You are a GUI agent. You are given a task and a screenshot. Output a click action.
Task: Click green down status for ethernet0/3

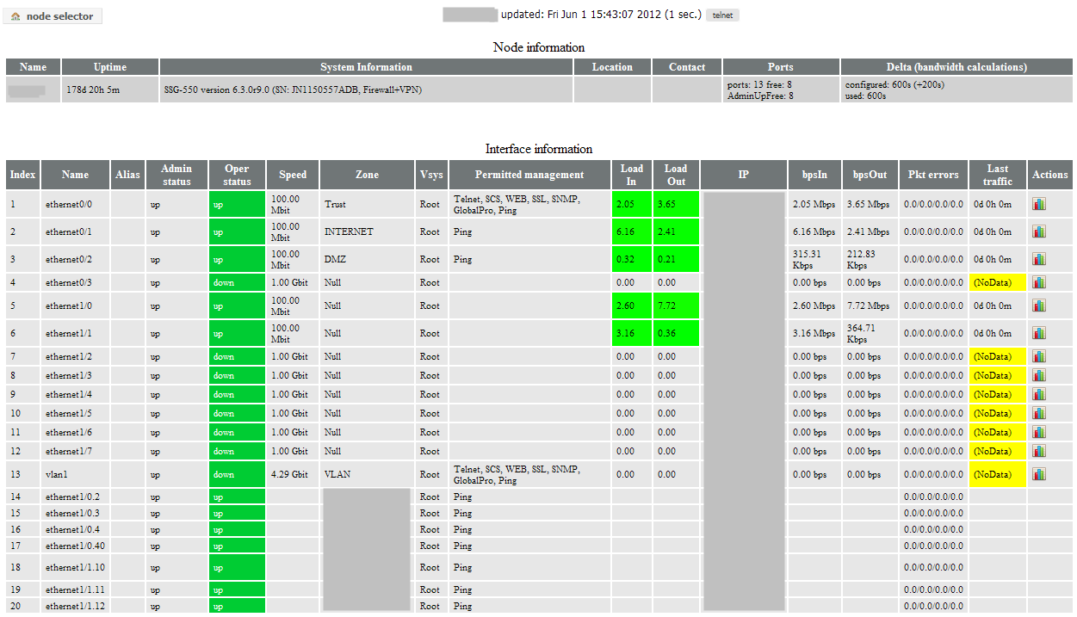pyautogui.click(x=237, y=282)
